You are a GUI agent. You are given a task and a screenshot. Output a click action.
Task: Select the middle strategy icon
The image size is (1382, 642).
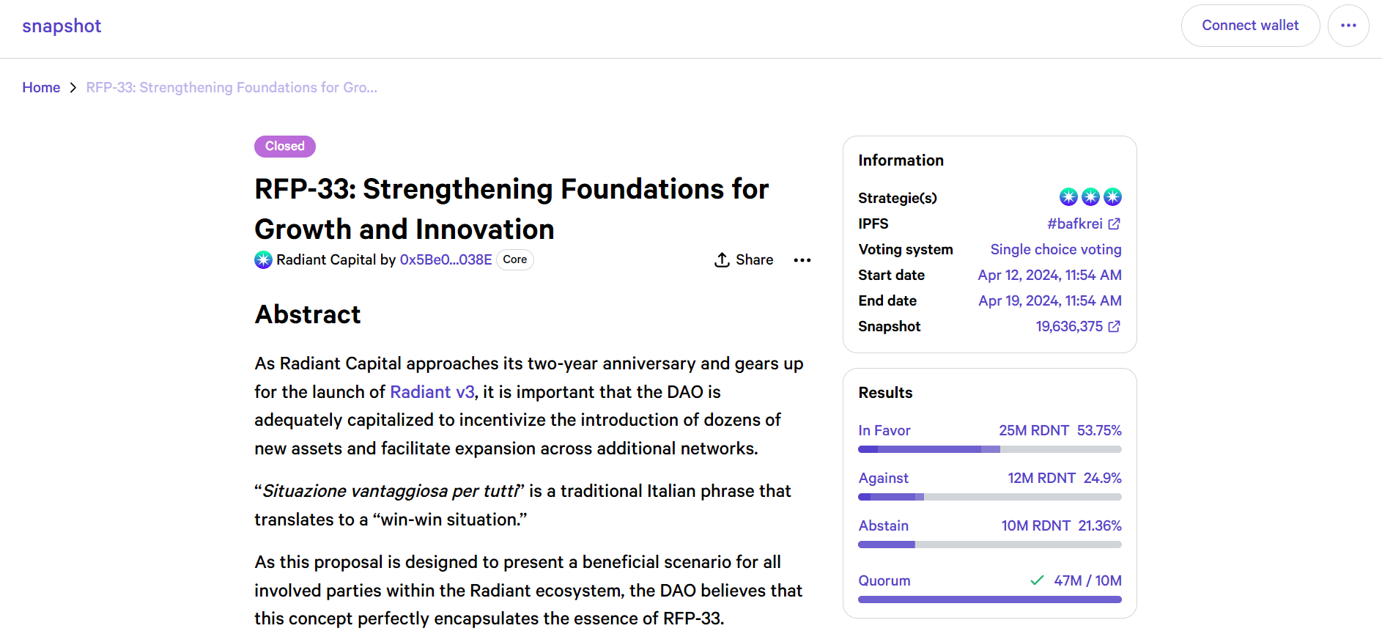(1090, 197)
